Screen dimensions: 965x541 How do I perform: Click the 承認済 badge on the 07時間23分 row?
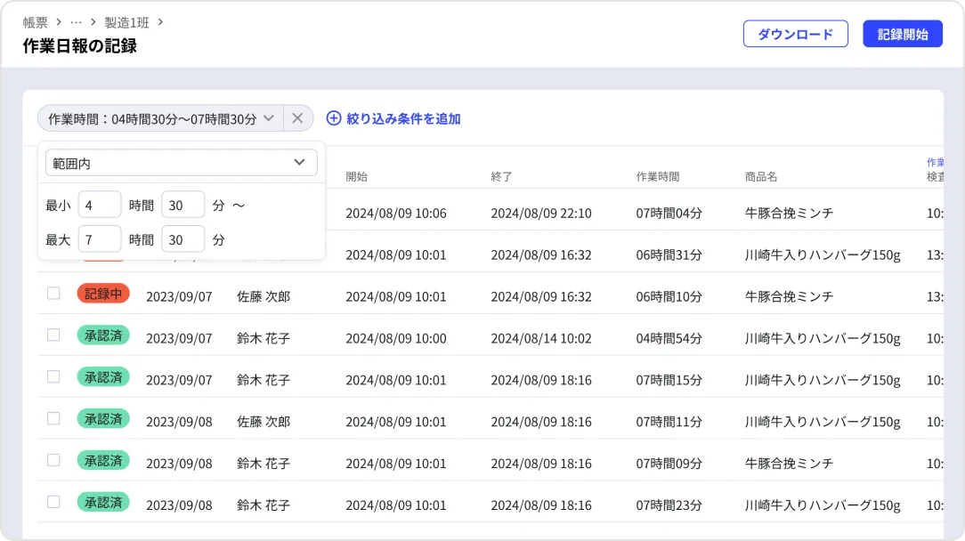tap(103, 502)
